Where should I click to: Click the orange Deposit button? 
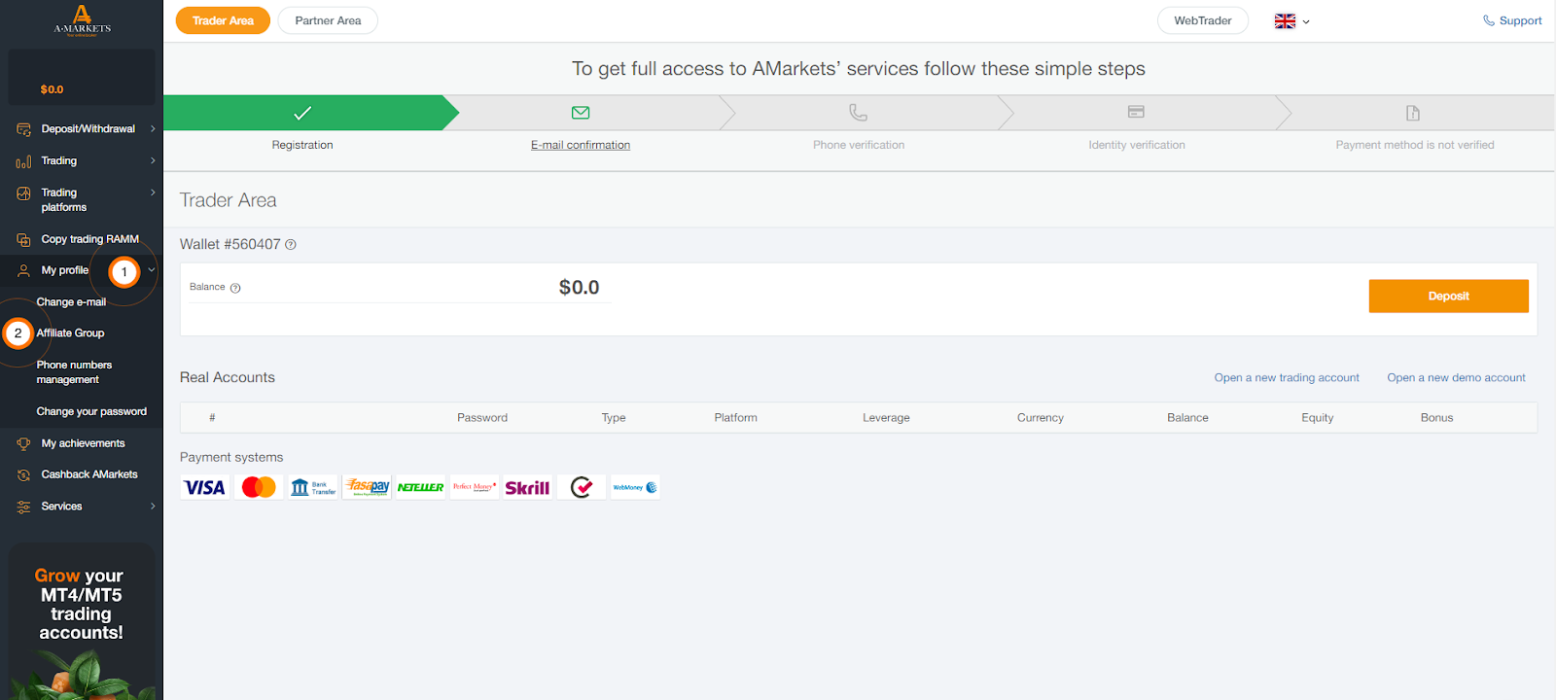tap(1449, 297)
